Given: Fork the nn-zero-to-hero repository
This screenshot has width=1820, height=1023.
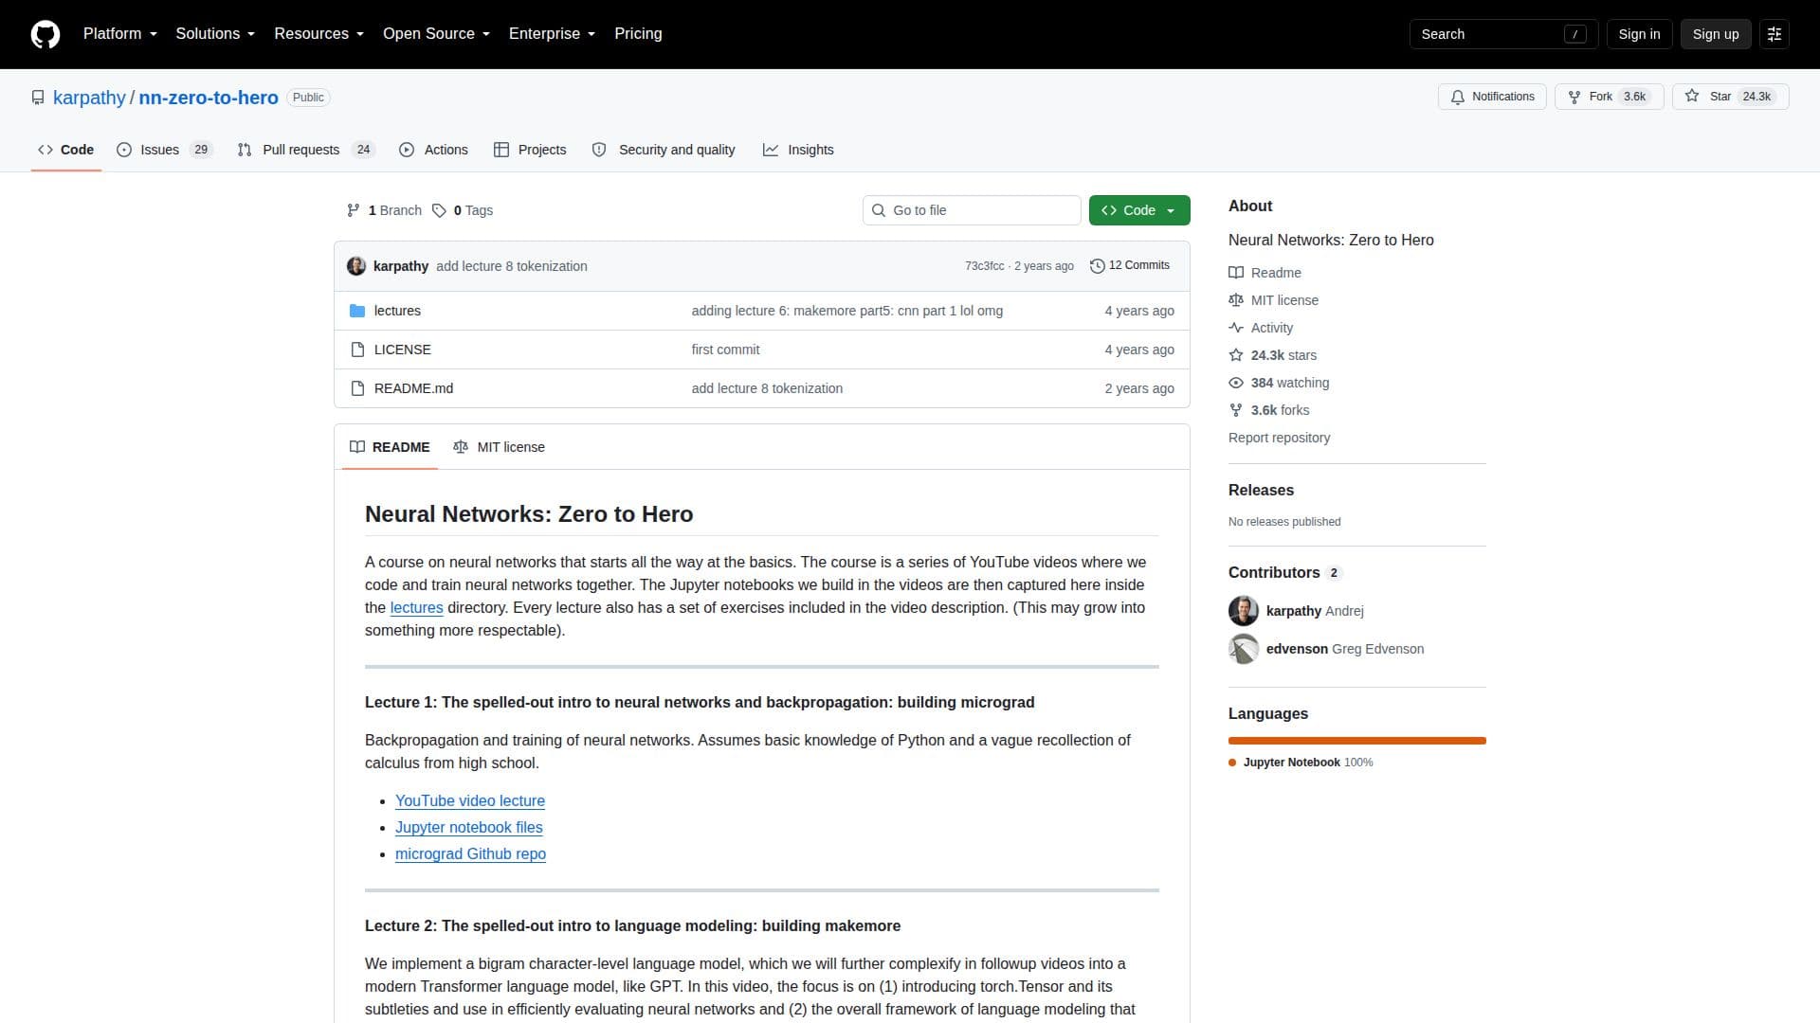Looking at the screenshot, I should (x=1609, y=97).
